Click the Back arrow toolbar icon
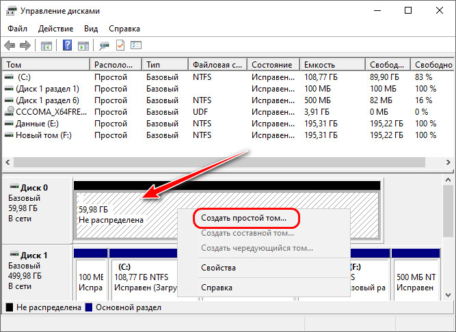The width and height of the screenshot is (456, 332). (x=10, y=45)
